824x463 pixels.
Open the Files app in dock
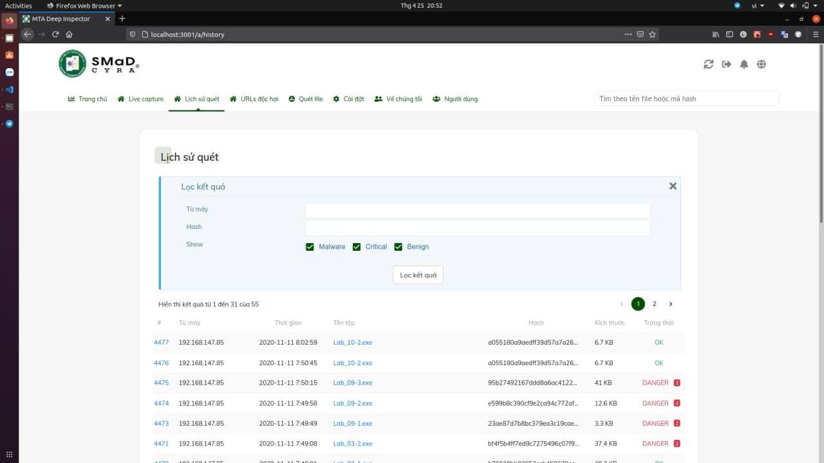click(x=9, y=38)
